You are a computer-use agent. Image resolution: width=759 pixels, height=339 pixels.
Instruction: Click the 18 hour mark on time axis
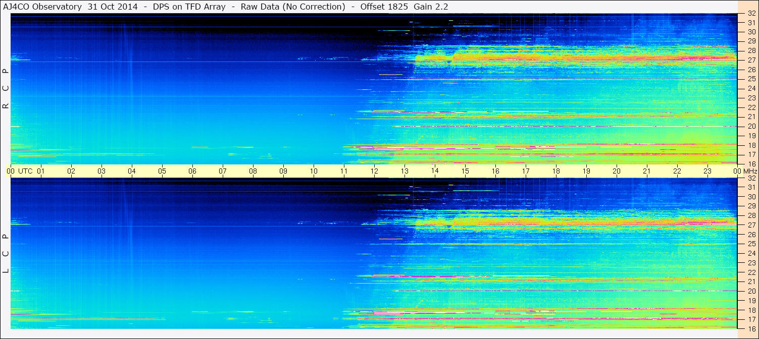coord(556,172)
